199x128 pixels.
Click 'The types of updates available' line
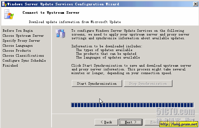click(104, 50)
